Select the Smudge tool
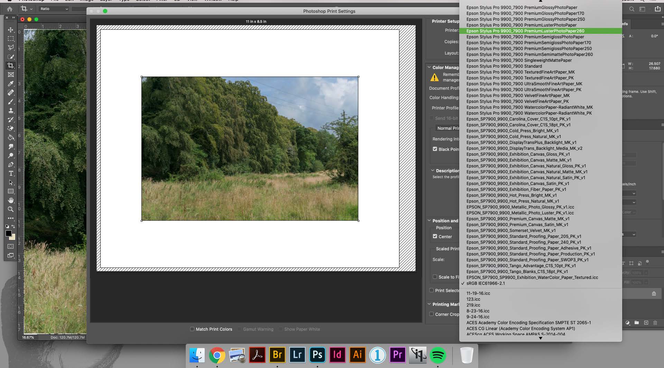664x368 pixels. coord(11,146)
